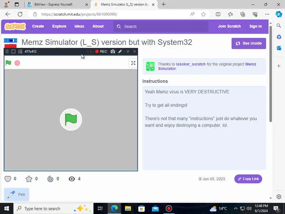Open the Windows Start menu
Viewport: 285px width, 214px height.
pyautogui.click(x=7, y=208)
